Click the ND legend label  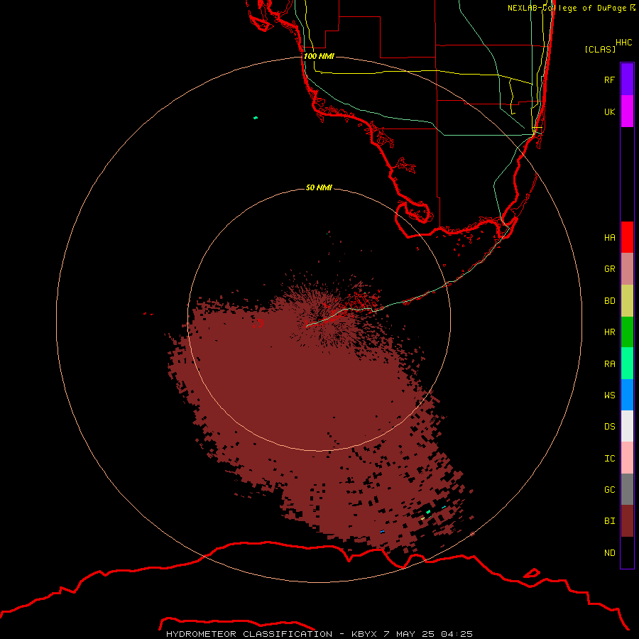(x=609, y=553)
